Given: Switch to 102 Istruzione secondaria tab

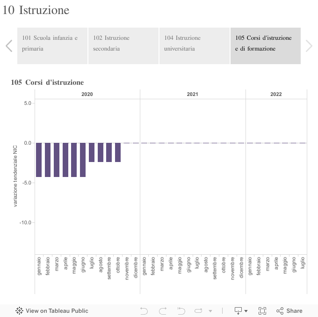Looking at the screenshot, I should point(123,45).
